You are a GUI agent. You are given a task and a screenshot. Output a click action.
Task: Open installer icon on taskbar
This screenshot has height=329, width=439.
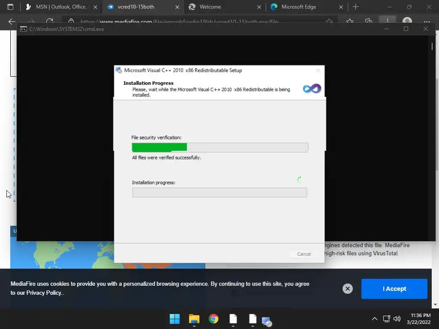click(267, 322)
